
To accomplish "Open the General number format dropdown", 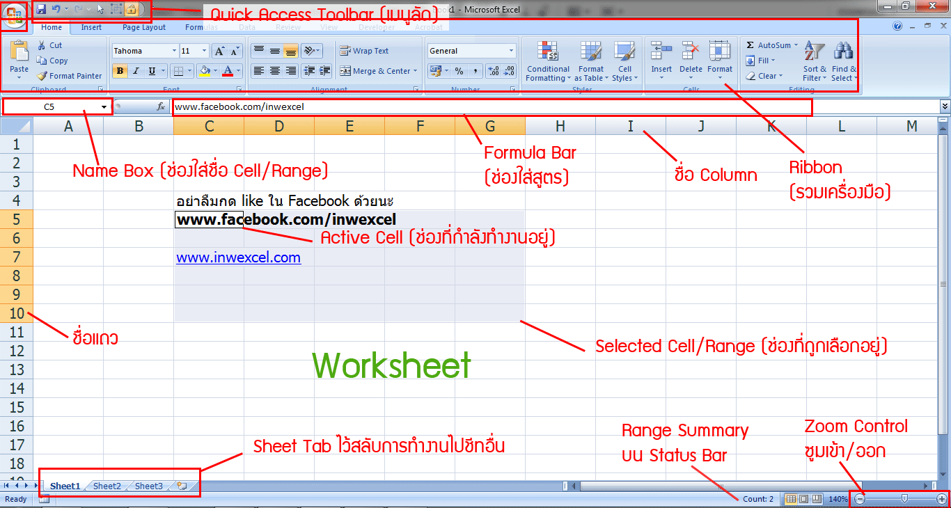I will click(x=512, y=51).
